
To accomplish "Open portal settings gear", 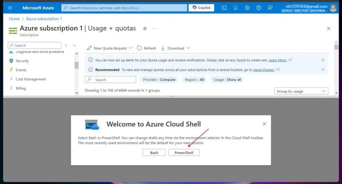I will tap(247, 8).
